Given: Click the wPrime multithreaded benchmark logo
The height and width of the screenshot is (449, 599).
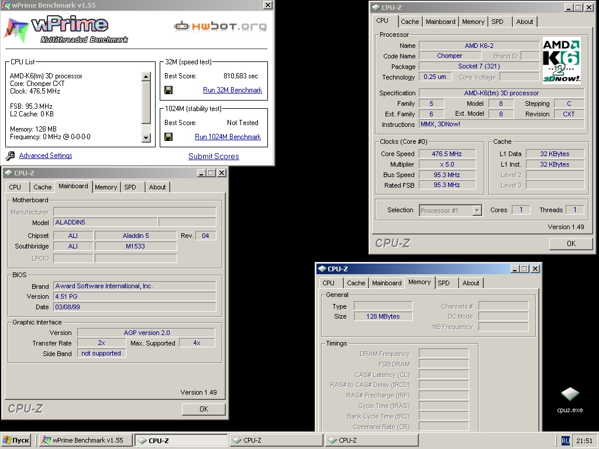Looking at the screenshot, I should tap(66, 29).
